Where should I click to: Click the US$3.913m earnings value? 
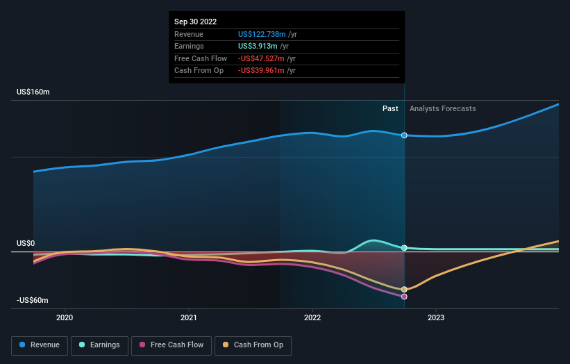(258, 46)
